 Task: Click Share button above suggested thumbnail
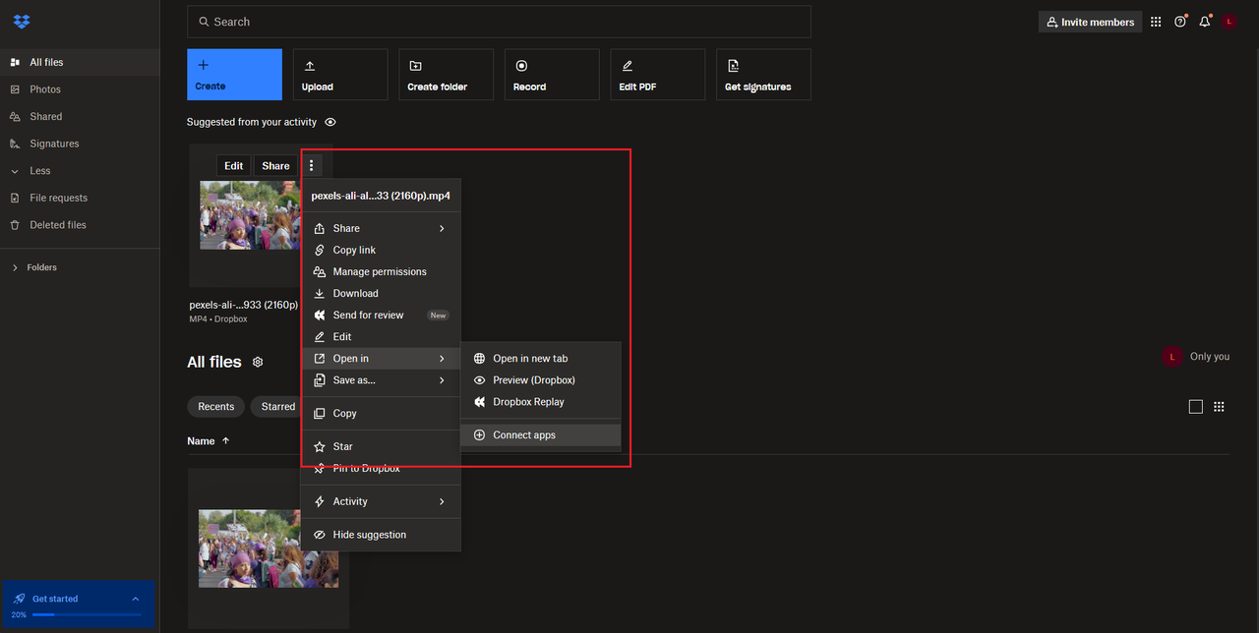point(275,165)
